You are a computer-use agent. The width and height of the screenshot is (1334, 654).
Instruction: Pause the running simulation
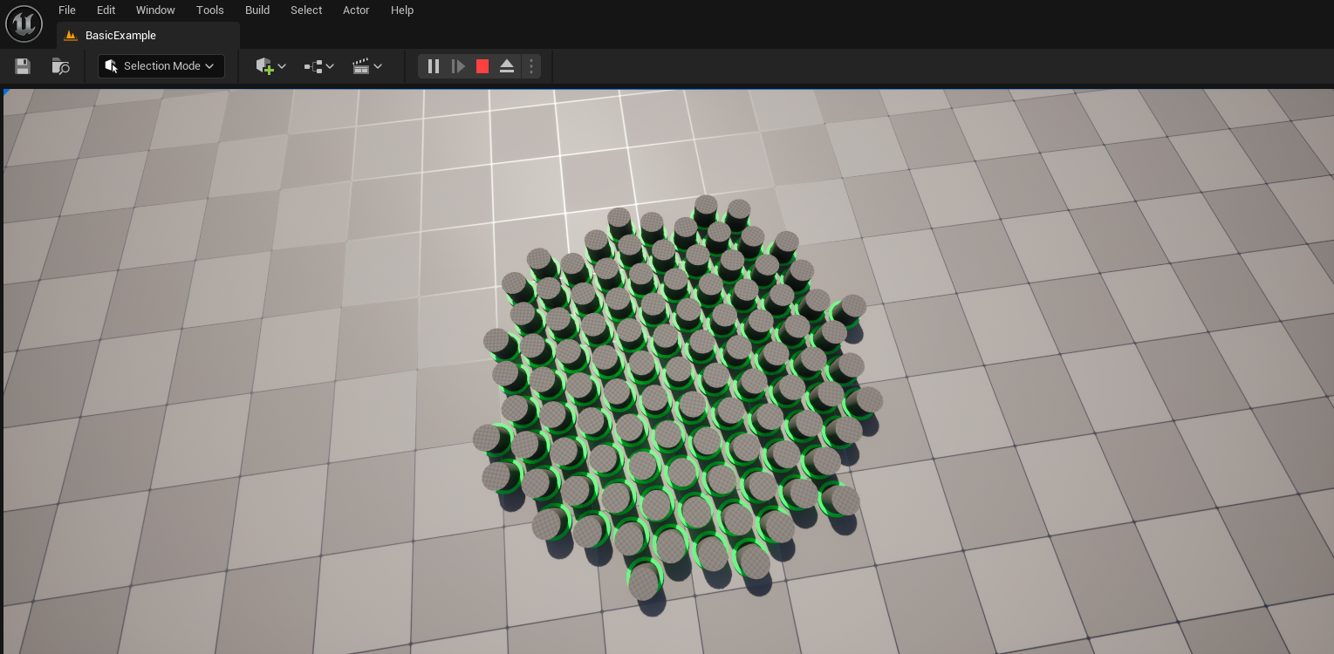(x=434, y=66)
